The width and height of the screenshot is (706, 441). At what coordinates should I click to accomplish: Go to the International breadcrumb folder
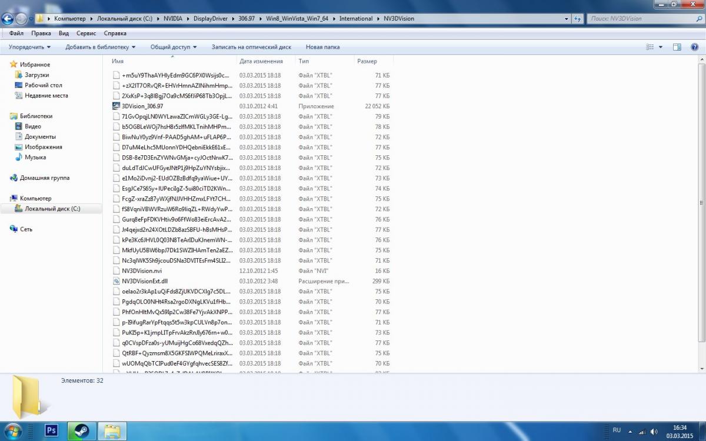pos(355,19)
